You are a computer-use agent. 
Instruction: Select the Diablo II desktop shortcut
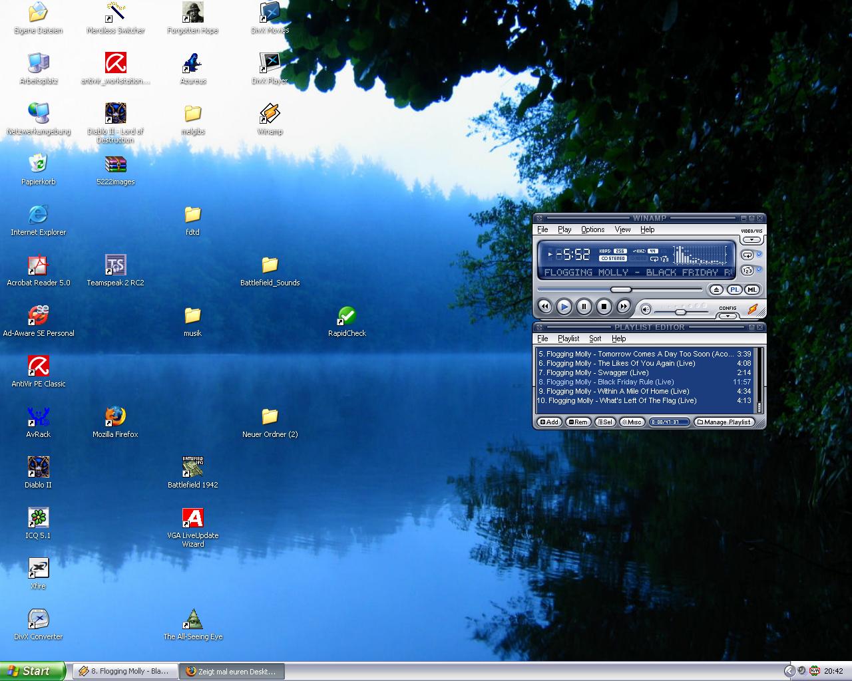[39, 473]
